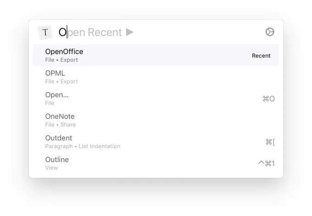Click the ^⌘1 shortcut beside Outline
Image resolution: width=312 pixels, height=216 pixels.
[x=267, y=164]
